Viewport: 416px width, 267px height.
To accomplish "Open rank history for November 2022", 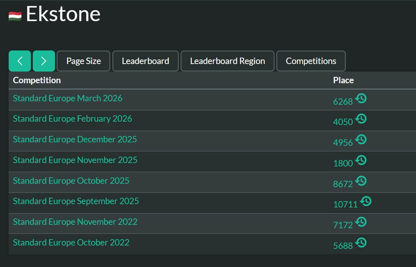I will pos(361,222).
